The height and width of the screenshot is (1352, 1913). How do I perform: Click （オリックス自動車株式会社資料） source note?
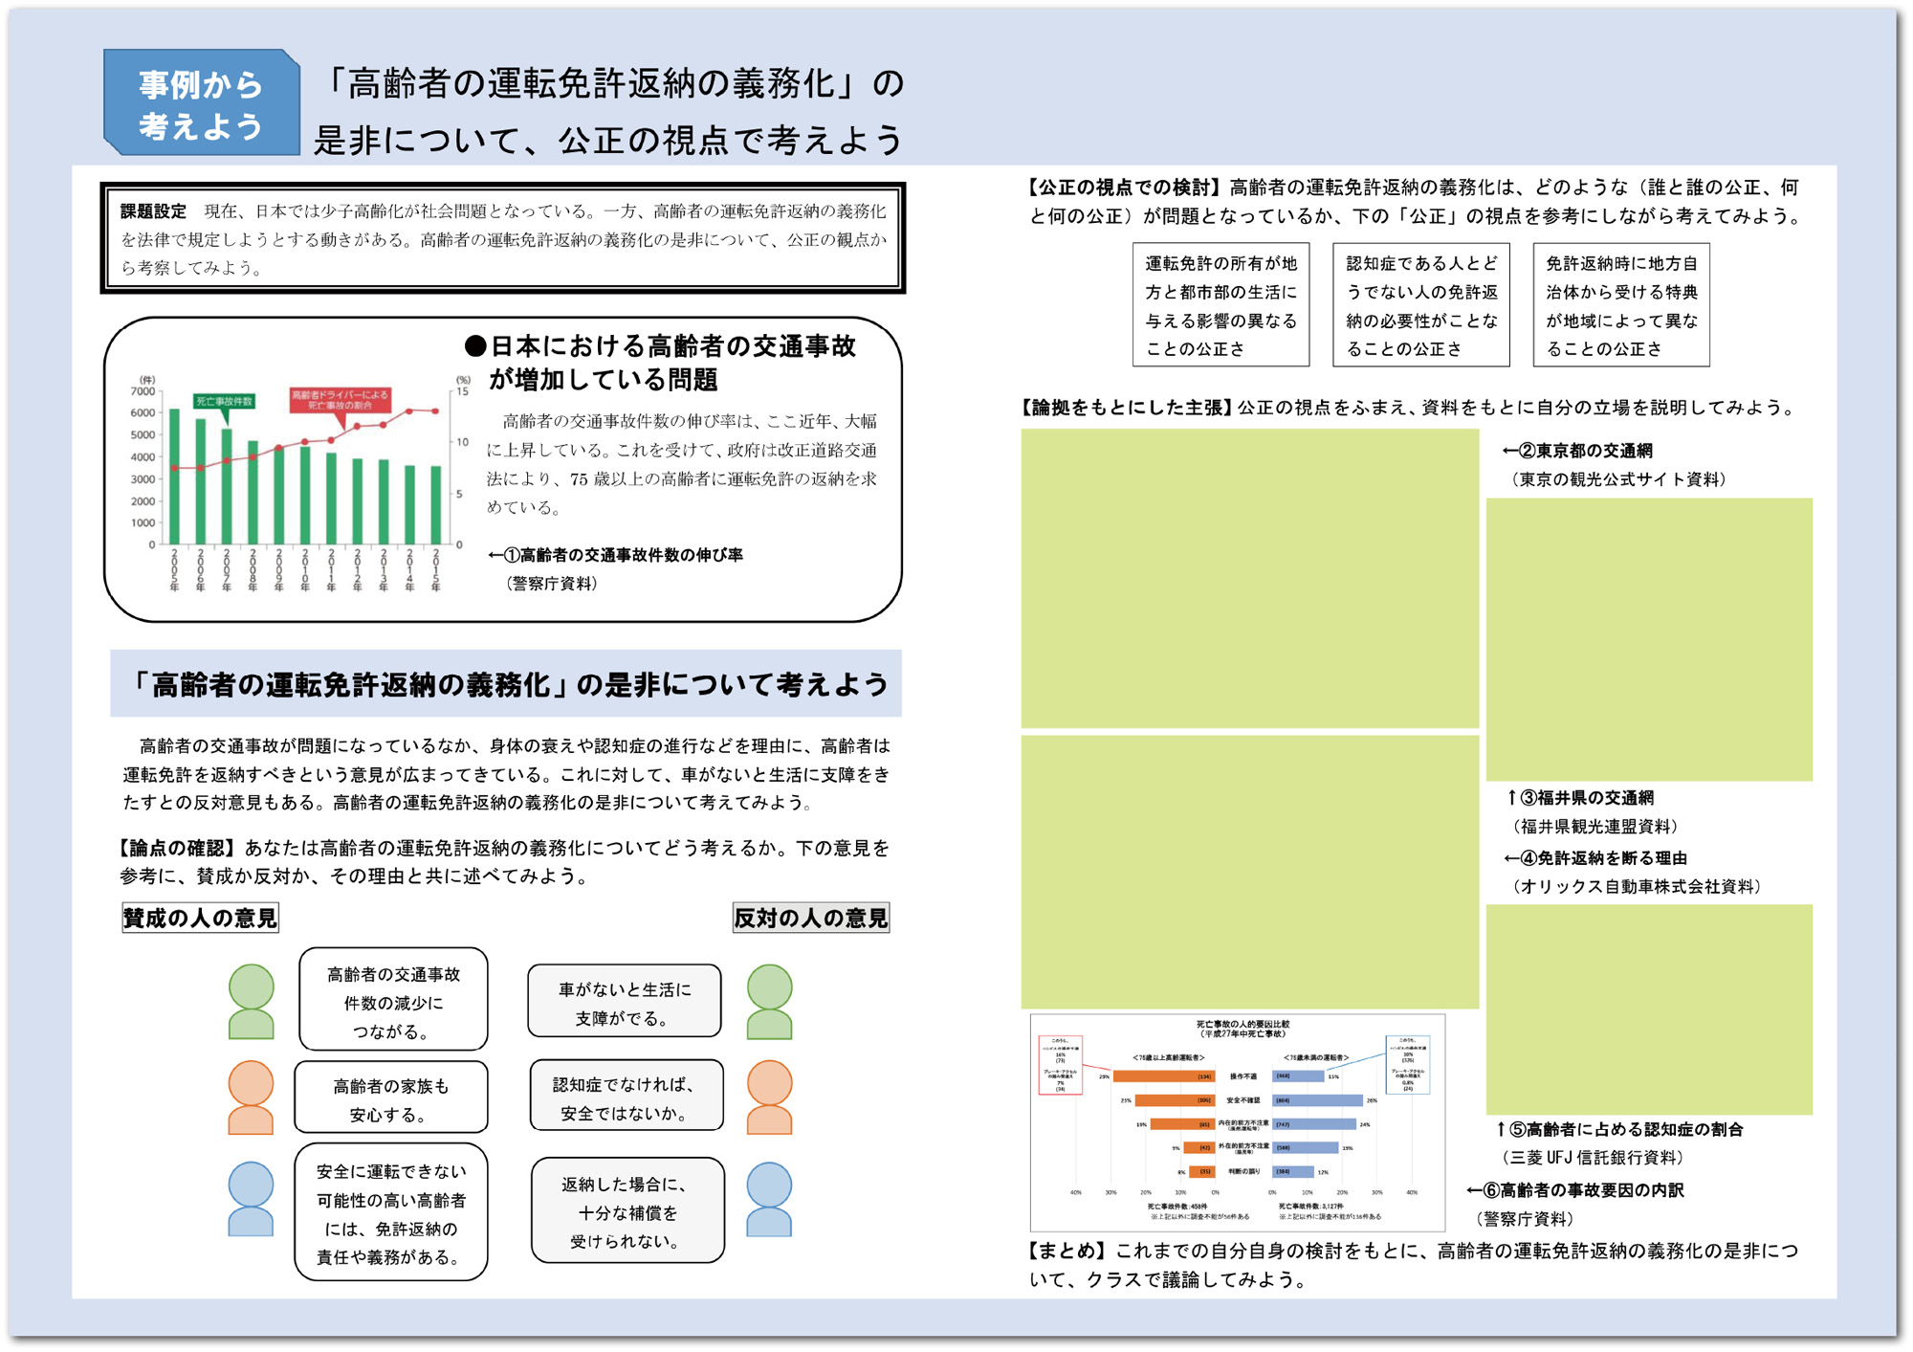click(x=1637, y=887)
